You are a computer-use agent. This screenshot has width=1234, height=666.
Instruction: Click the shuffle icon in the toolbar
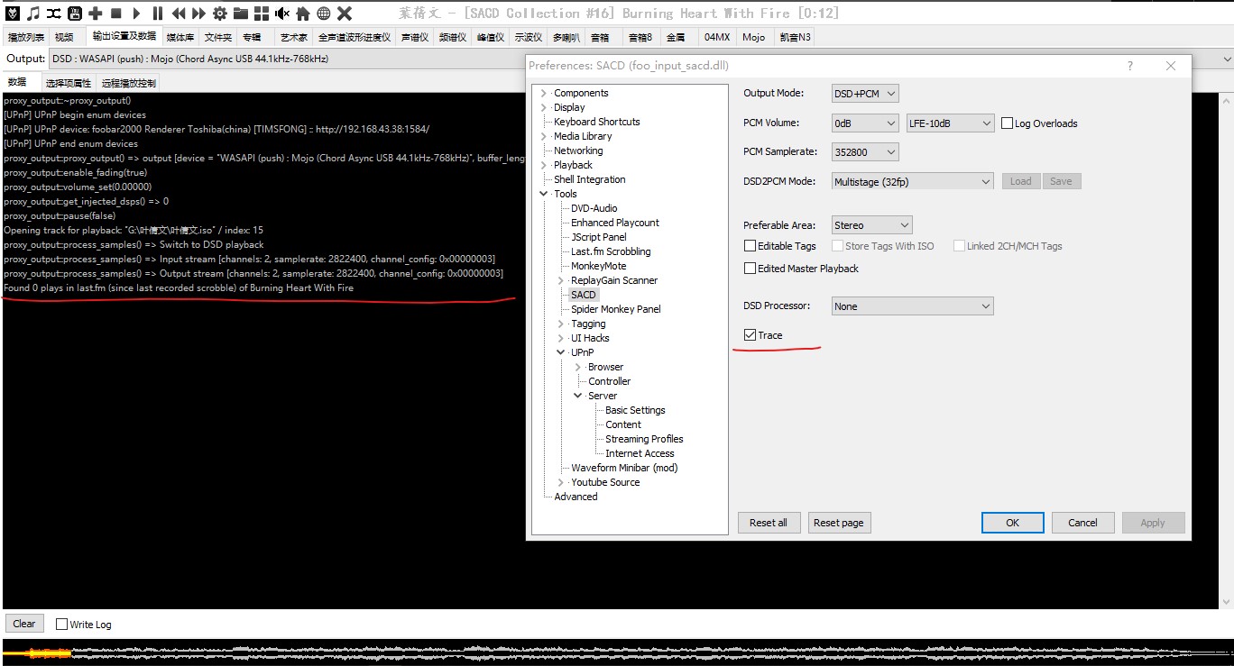point(54,14)
